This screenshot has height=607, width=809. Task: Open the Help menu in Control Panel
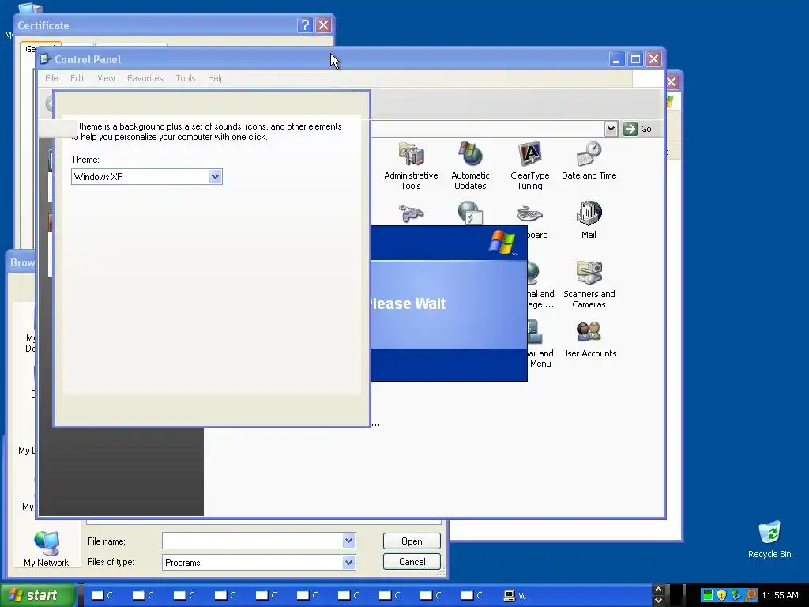216,78
